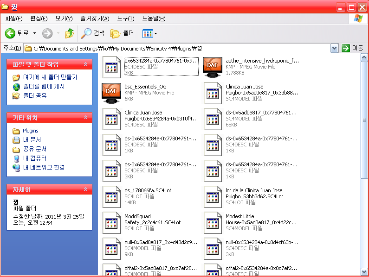Select Clinica Juan Jose SC4DESC file icon

[x=111, y=119]
